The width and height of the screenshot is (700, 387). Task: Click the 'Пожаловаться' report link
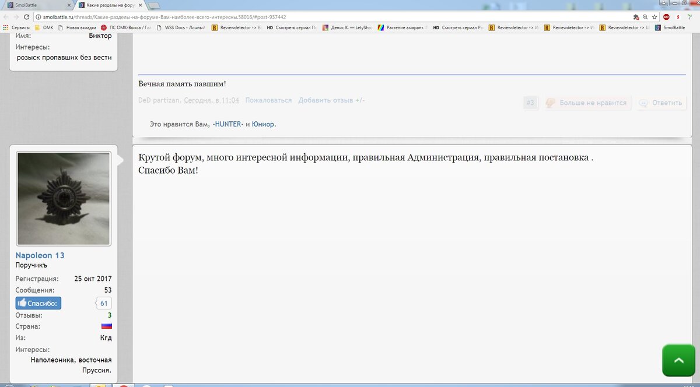(268, 100)
